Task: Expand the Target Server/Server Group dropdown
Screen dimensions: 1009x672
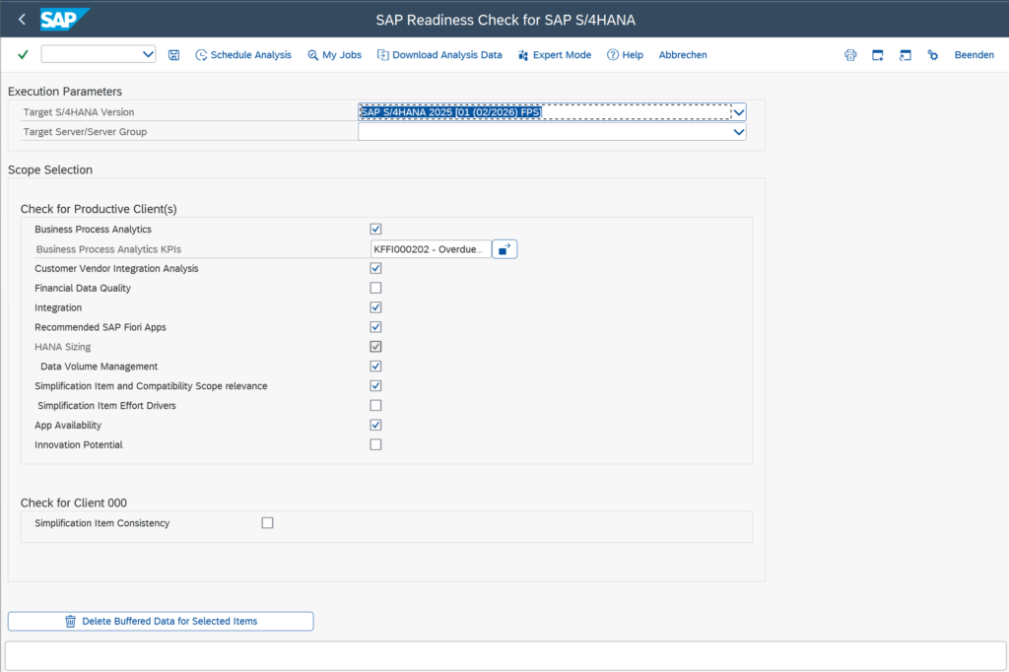Action: point(739,132)
